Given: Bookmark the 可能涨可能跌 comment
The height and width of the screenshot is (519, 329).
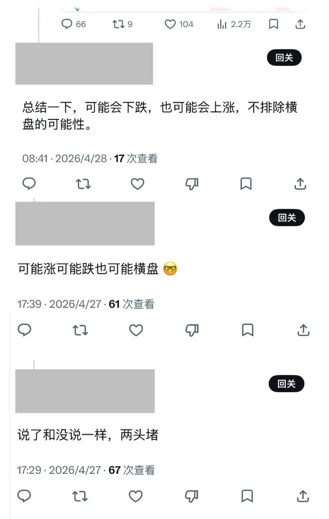Looking at the screenshot, I should 247,330.
